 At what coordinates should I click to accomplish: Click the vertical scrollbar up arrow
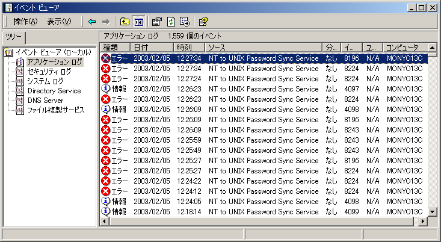tap(433, 48)
